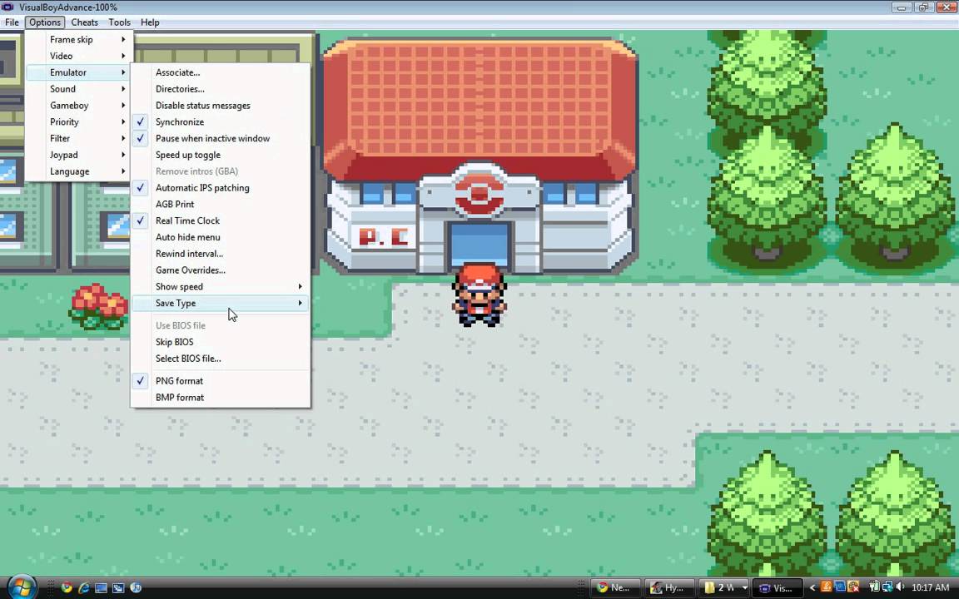Switch to the 'Hy...' taskbar button
Image resolution: width=959 pixels, height=599 pixels.
click(x=669, y=588)
